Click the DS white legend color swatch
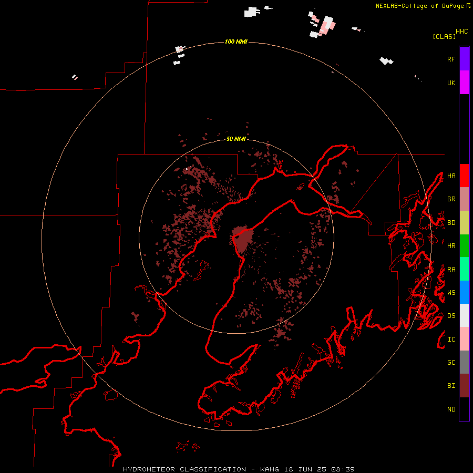 (x=464, y=315)
